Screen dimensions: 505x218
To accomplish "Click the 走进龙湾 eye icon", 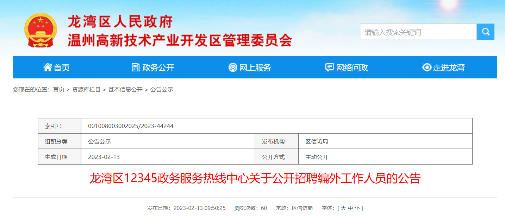I will pyautogui.click(x=427, y=68).
